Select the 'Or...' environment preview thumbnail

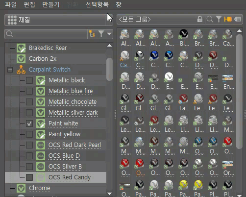click(228, 164)
